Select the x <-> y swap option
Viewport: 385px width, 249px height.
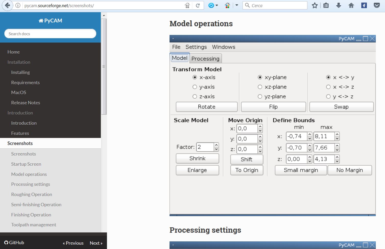coord(328,77)
